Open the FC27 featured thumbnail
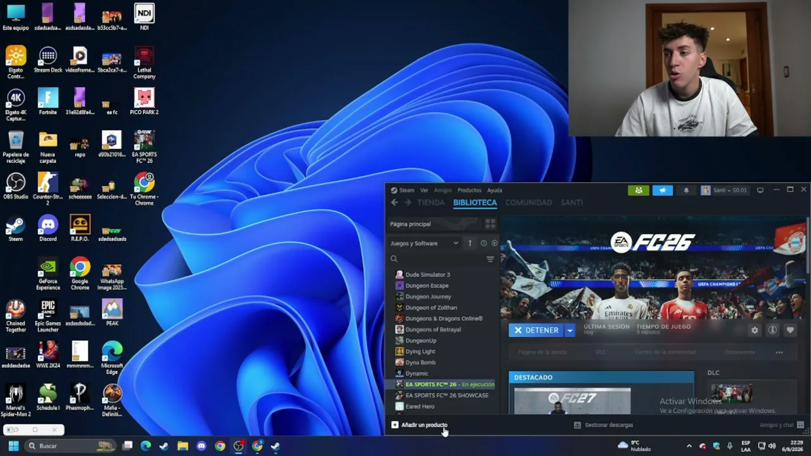Viewport: 811px width, 456px height. tap(572, 401)
